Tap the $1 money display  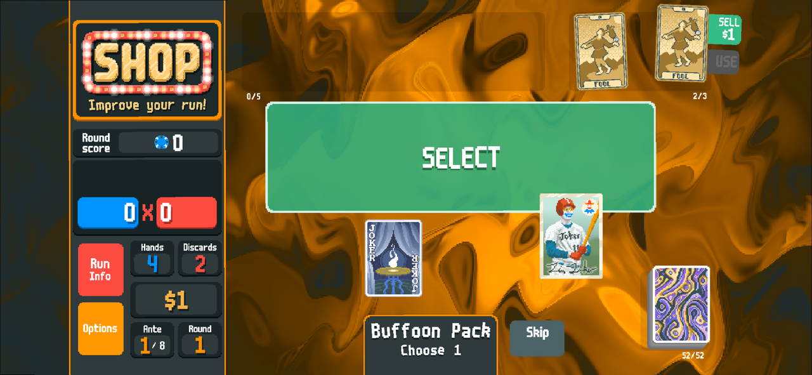pyautogui.click(x=176, y=300)
